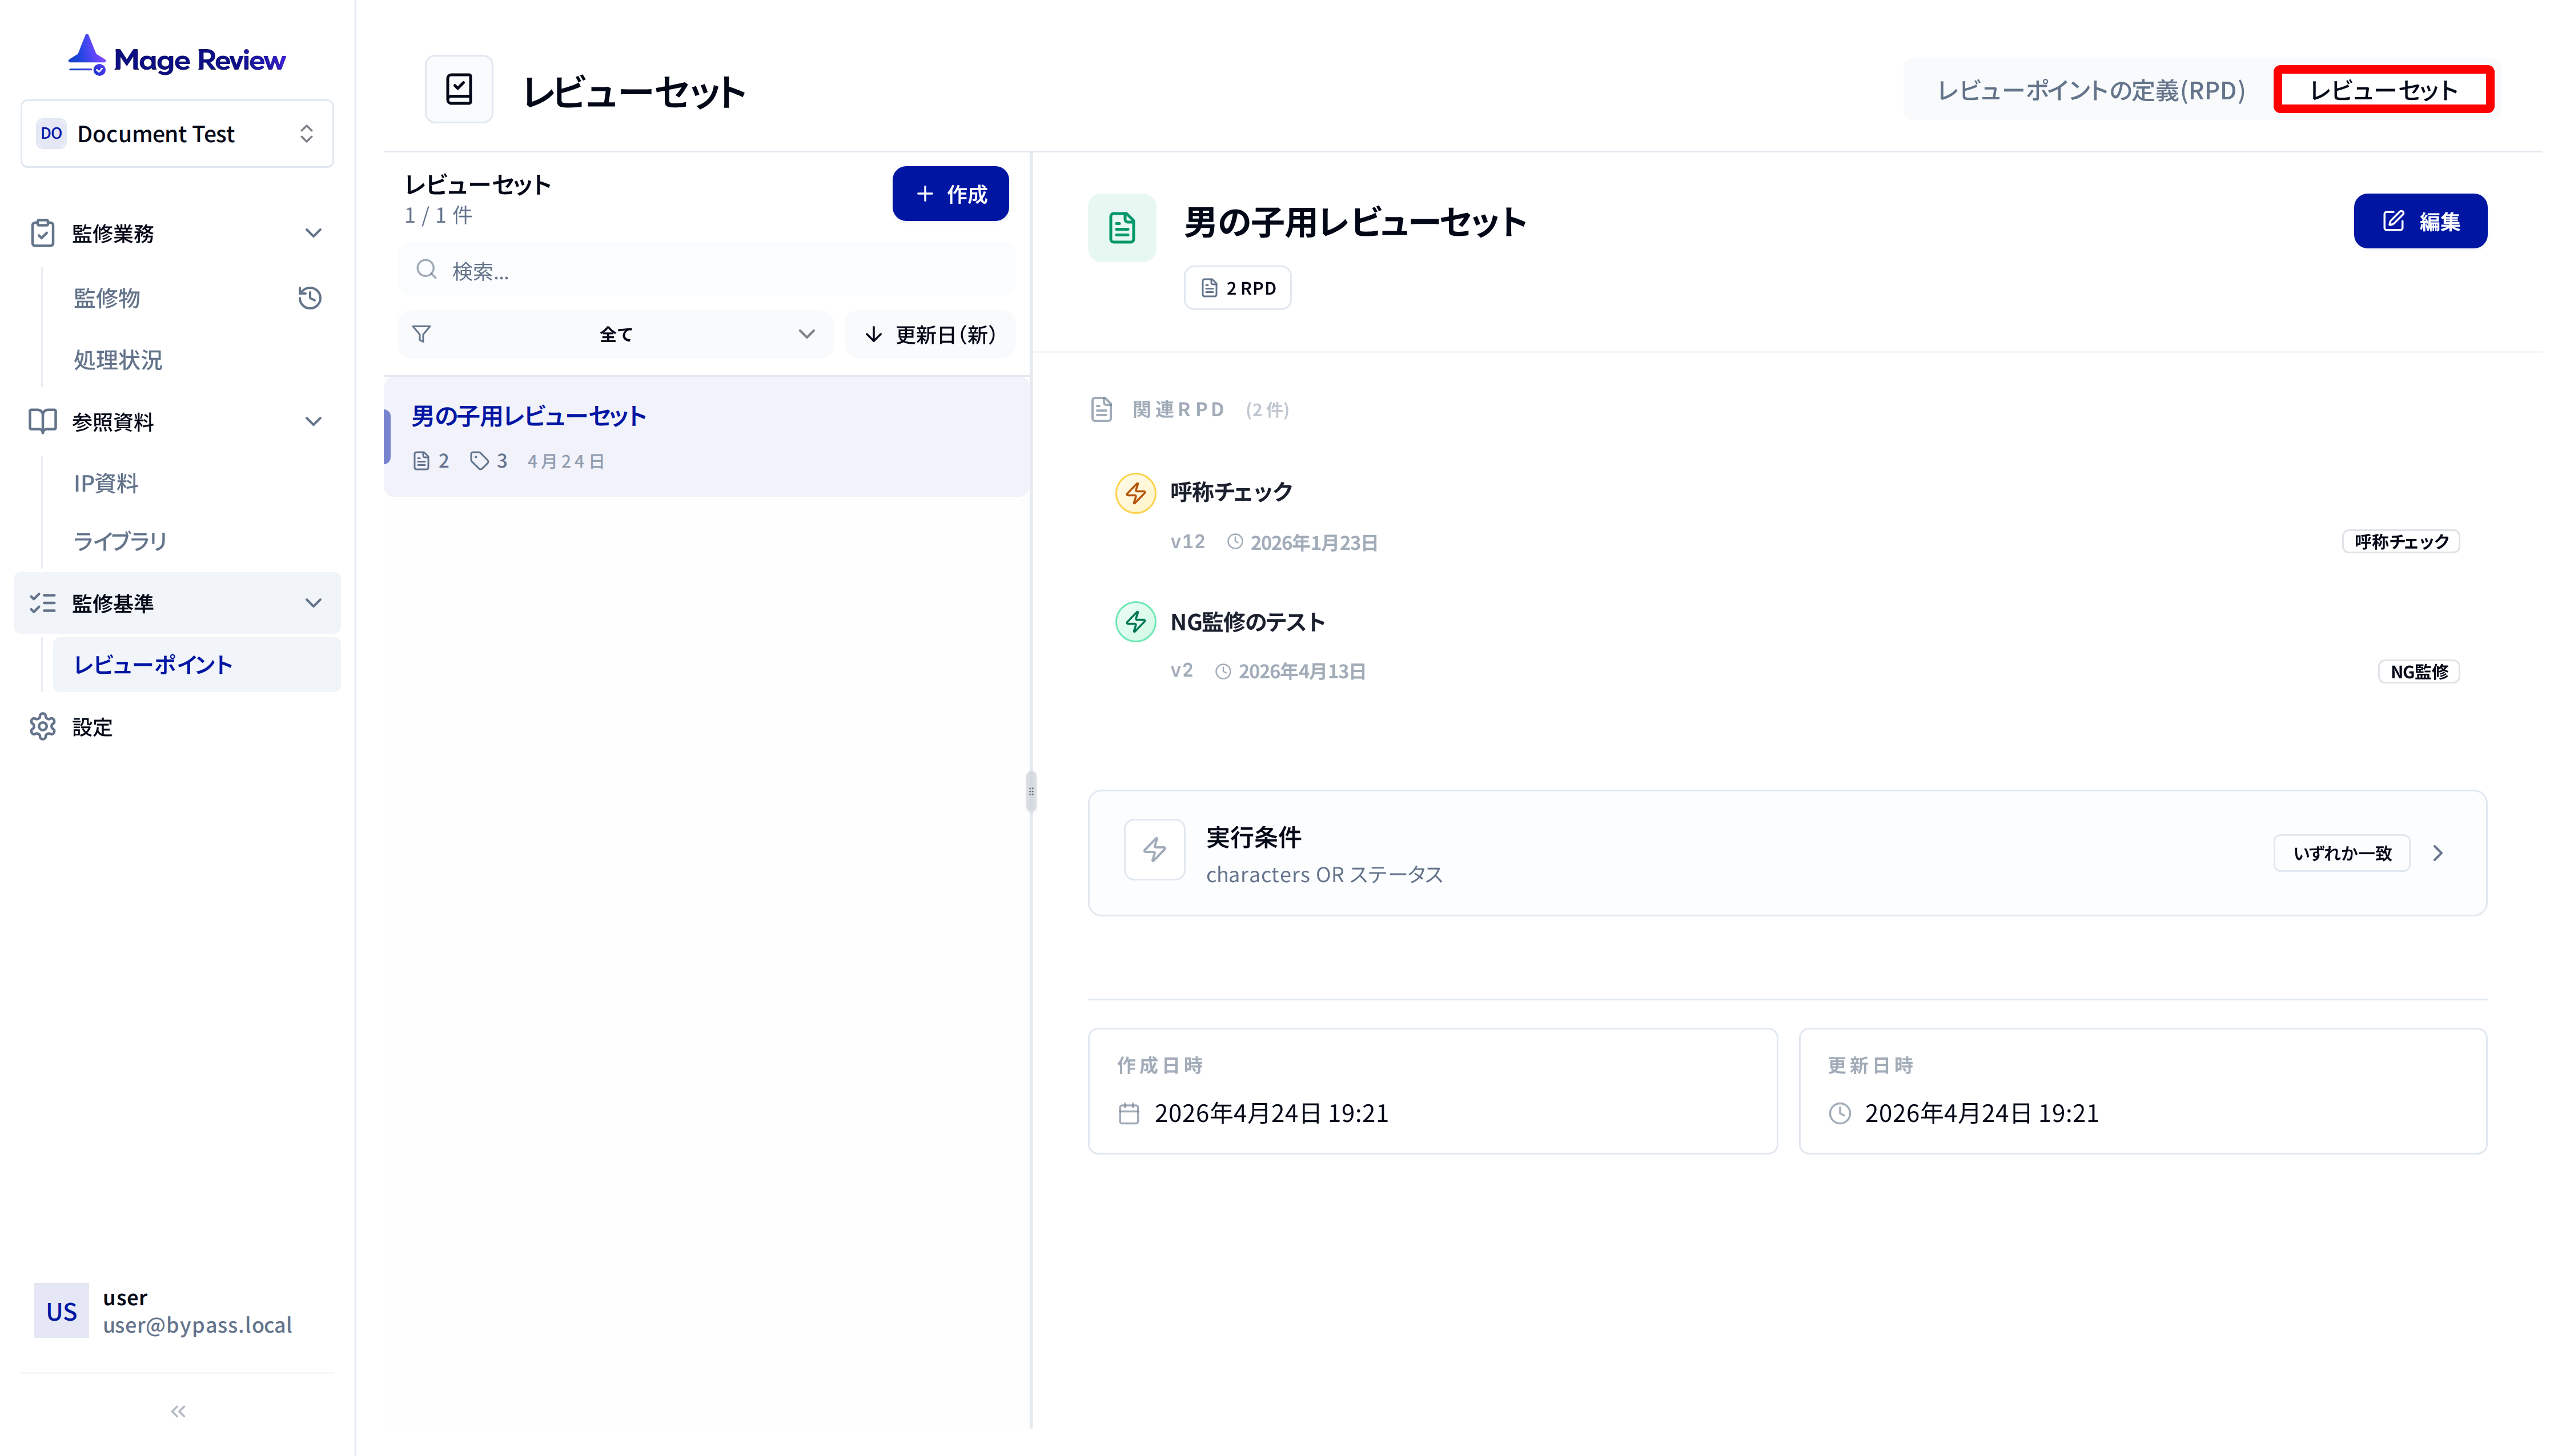Screen dimensions: 2570x1456
Task: Click the 実行条件 heading
Action: 1253,837
